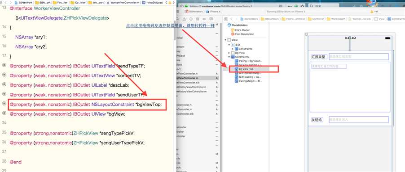The width and height of the screenshot is (405, 172).
Task: Collapse the top-level Constraints disclosure triangle
Action: [x=229, y=57]
